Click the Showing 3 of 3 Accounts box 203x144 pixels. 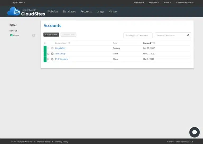(138, 35)
